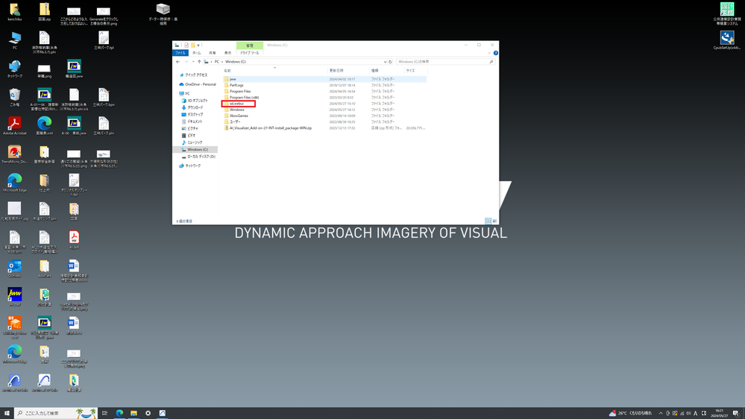The image size is (745, 419).
Task: Select ローカル ディスク (D:) in navigation pane
Action: point(201,157)
